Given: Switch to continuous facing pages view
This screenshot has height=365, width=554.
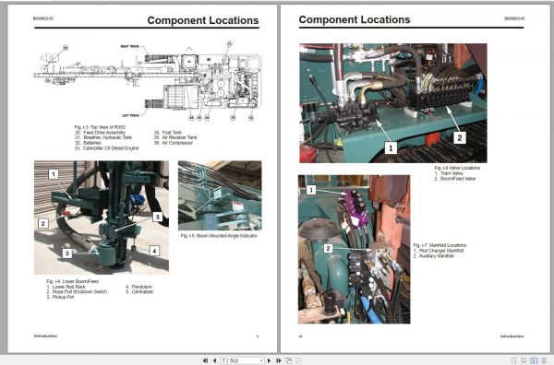Looking at the screenshot, I should (544, 360).
